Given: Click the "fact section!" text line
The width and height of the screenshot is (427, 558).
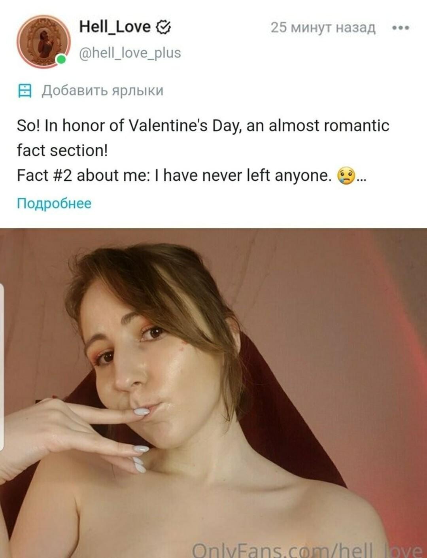Looking at the screenshot, I should (62, 151).
